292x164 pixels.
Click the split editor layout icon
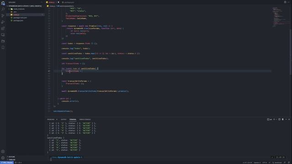tap(285, 2)
